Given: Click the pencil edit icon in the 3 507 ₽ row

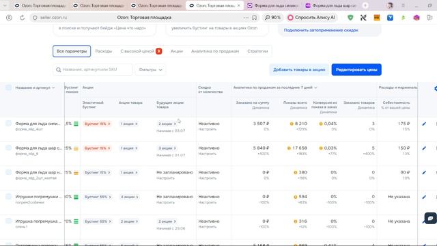Looking at the screenshot, I should pos(424,124).
